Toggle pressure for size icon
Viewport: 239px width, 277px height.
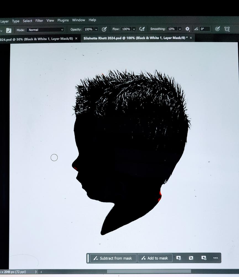217,29
